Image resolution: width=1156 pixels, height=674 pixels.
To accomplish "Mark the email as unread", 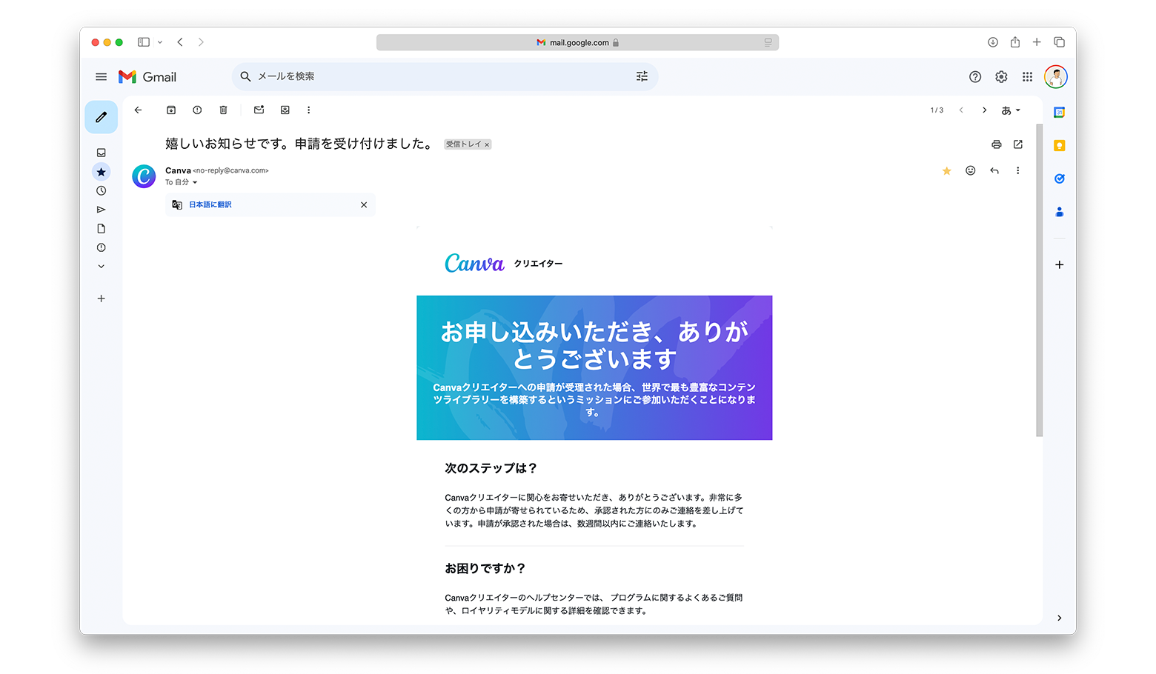I will (x=259, y=110).
